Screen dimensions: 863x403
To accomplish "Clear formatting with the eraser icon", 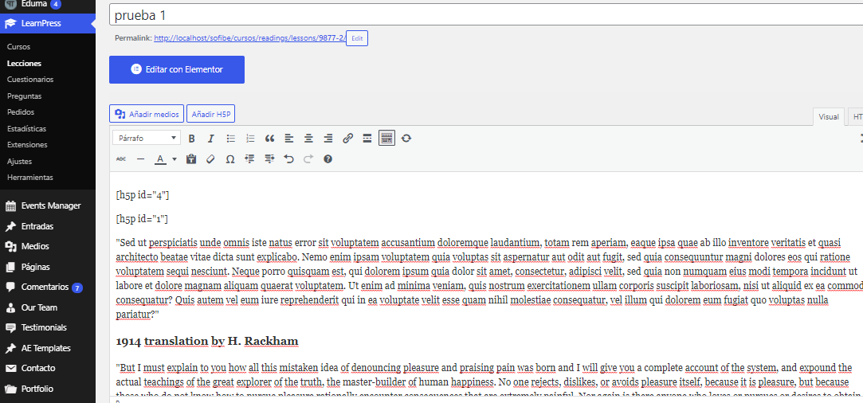I will click(x=210, y=159).
